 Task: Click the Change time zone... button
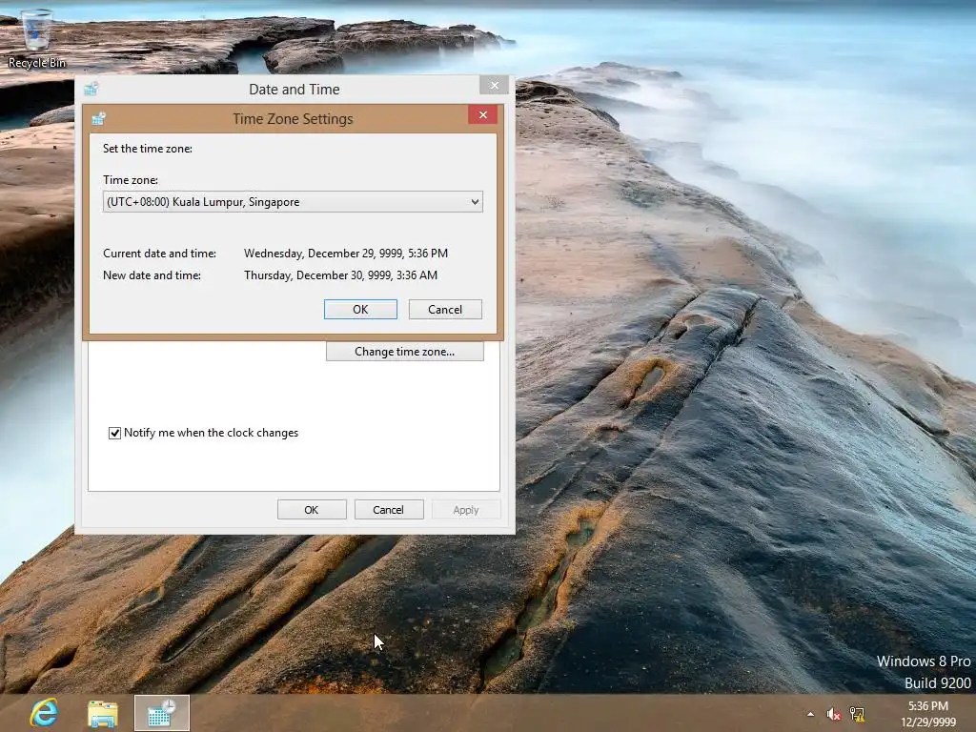(404, 352)
